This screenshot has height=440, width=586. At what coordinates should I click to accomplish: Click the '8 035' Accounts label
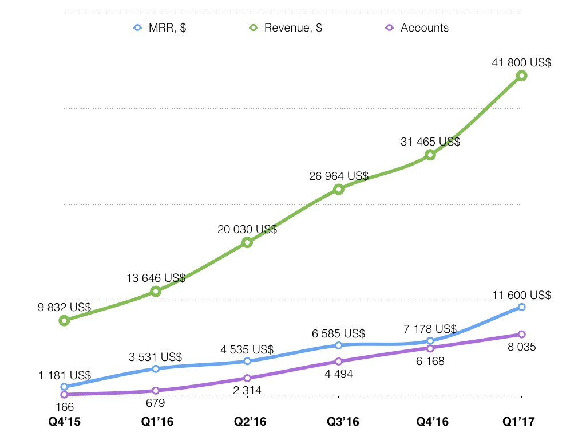(x=521, y=347)
